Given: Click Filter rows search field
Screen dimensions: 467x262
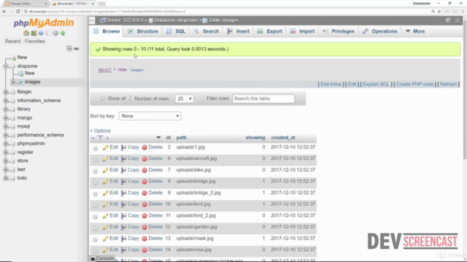Looking at the screenshot, I should point(263,99).
